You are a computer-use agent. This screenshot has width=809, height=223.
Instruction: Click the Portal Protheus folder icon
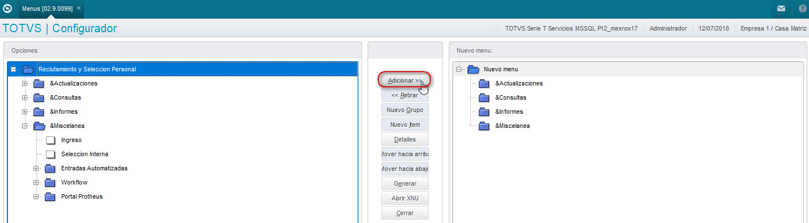[50, 197]
